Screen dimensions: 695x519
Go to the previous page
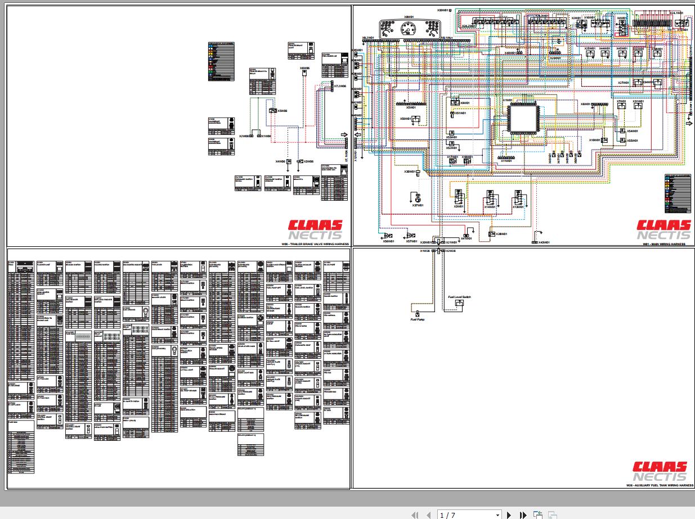(x=429, y=515)
